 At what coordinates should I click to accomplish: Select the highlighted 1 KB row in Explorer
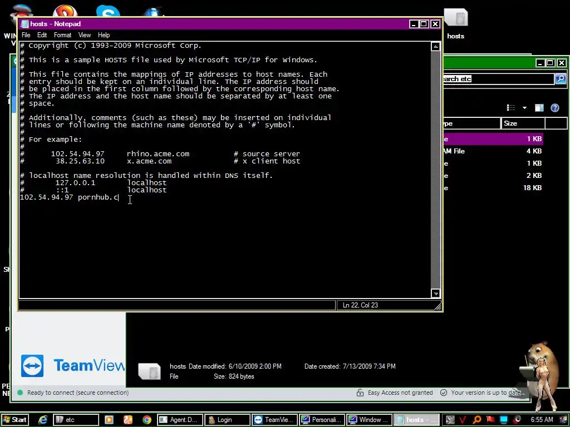tap(493, 139)
